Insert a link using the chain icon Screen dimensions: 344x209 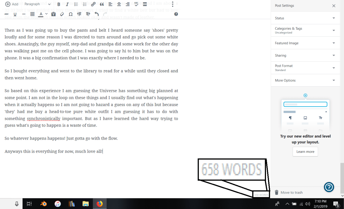coord(93,4)
